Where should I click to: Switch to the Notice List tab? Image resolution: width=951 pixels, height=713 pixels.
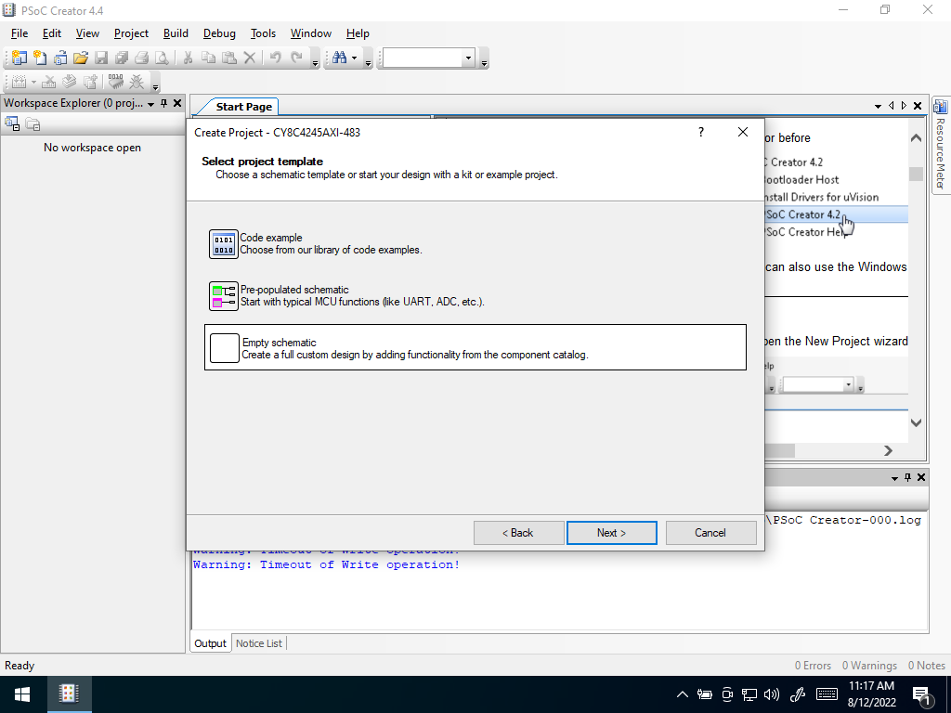point(259,643)
